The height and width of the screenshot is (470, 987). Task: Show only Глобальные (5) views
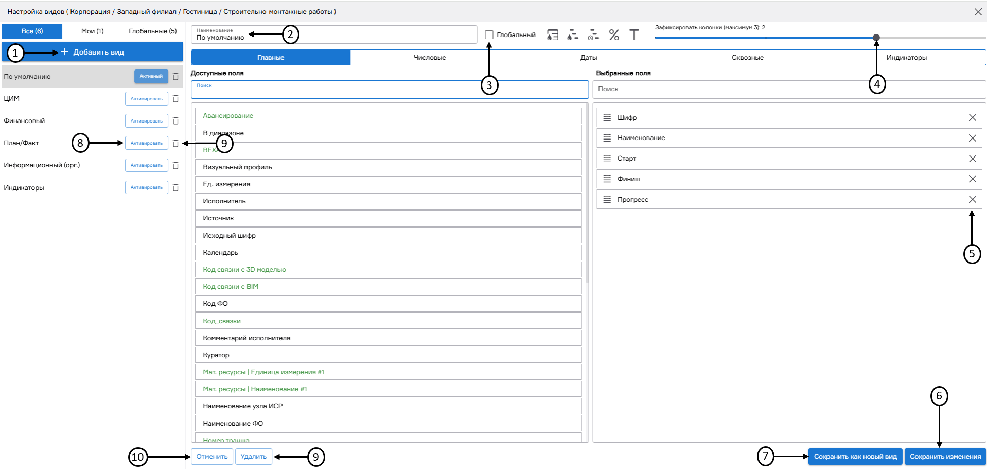[x=153, y=31]
